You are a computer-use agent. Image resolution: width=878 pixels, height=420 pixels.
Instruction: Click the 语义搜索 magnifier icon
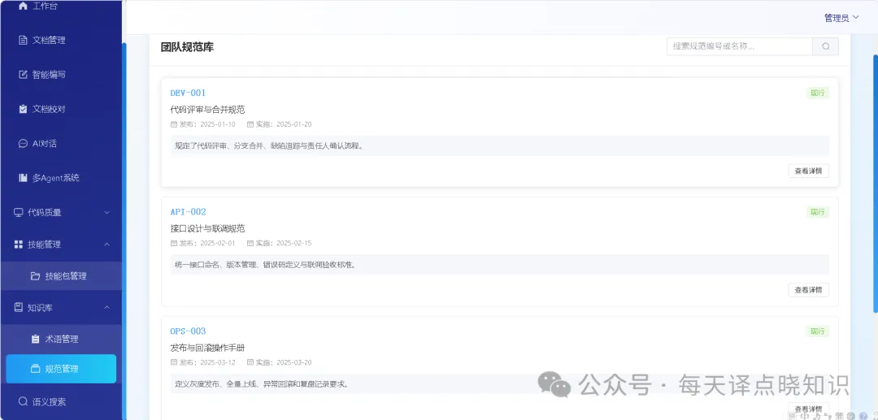click(x=23, y=401)
